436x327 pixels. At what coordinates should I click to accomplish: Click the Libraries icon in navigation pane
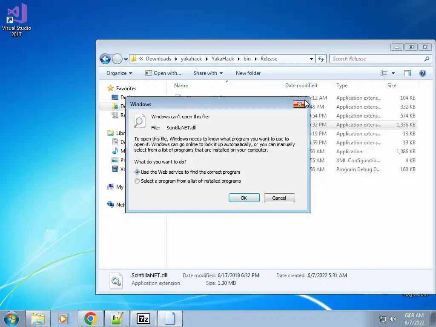[x=111, y=133]
